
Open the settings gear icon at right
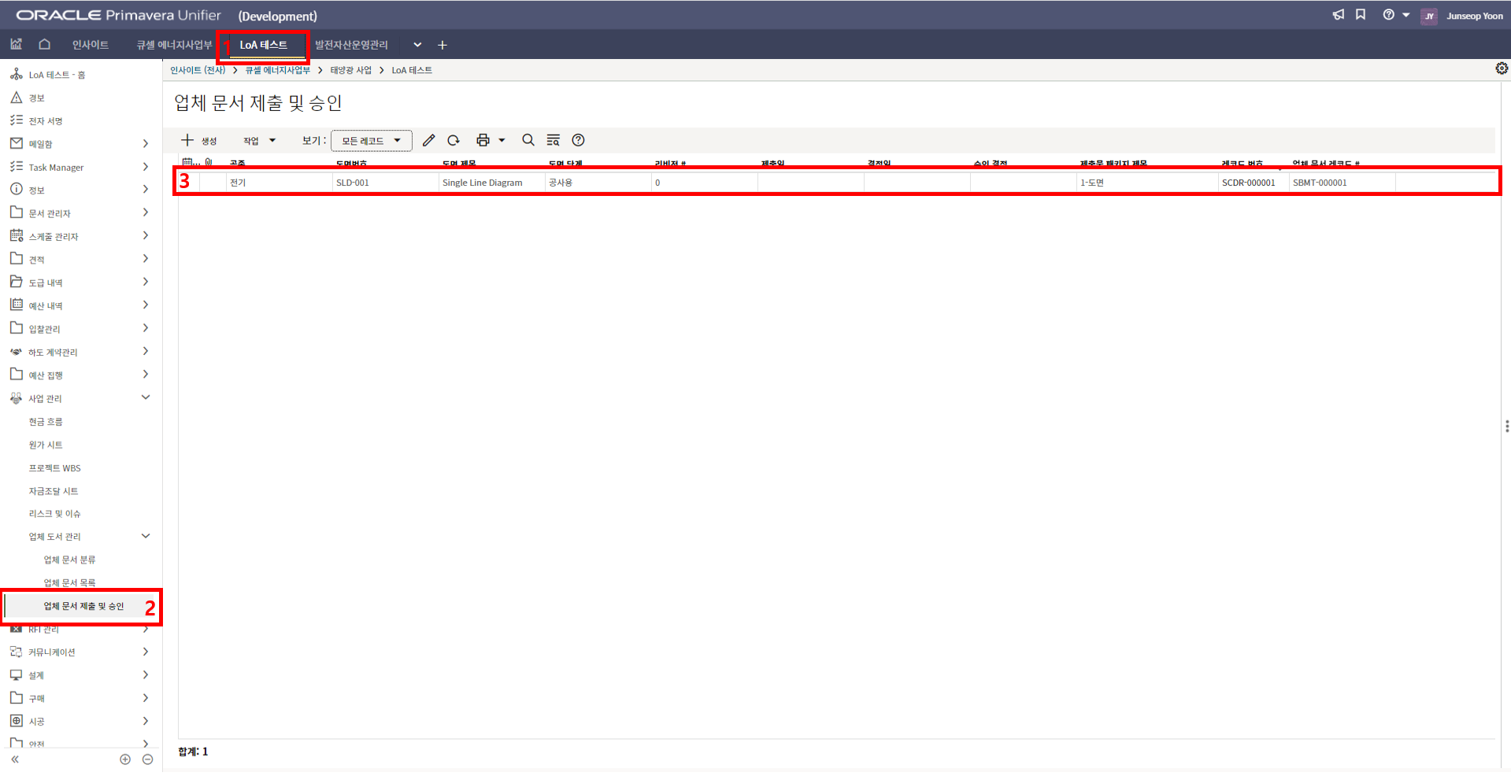(1502, 68)
